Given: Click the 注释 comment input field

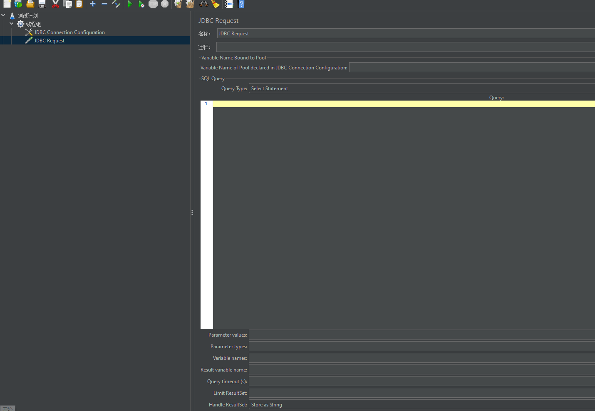Looking at the screenshot, I should tap(406, 47).
